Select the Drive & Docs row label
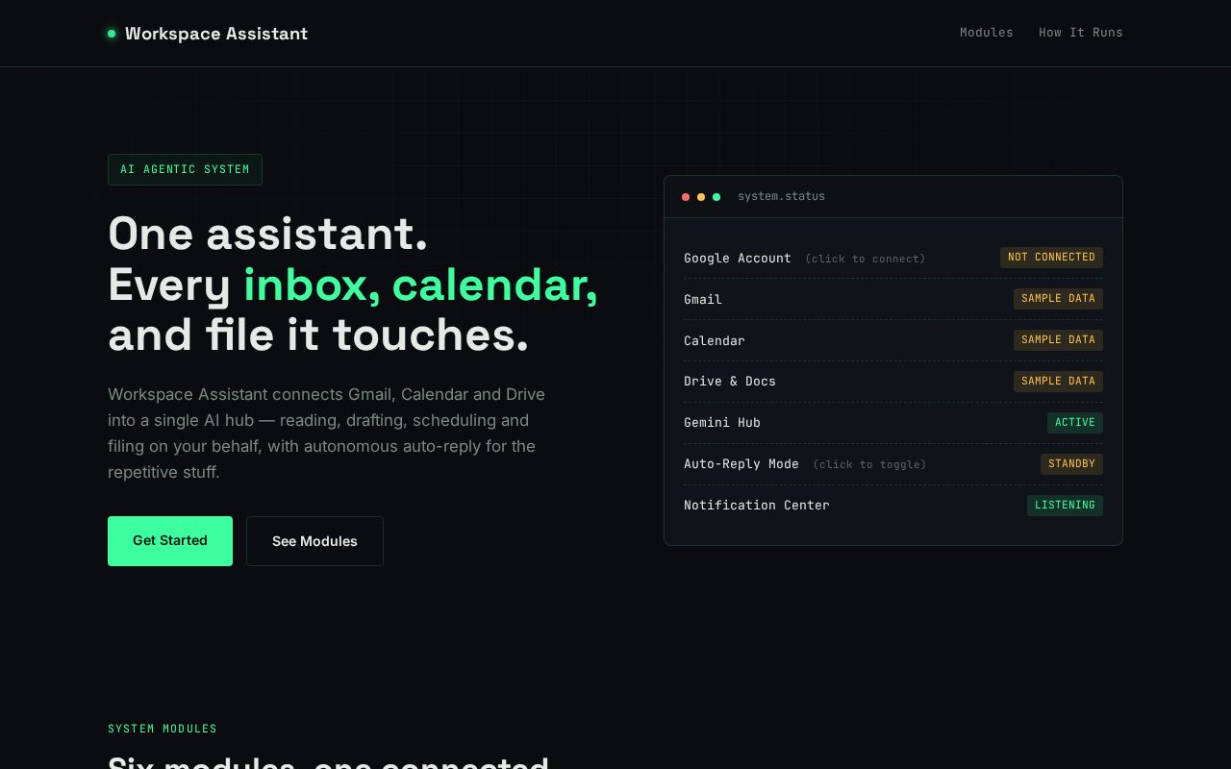 click(730, 382)
